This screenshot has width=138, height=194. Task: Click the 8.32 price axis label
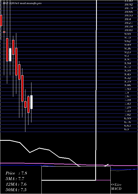[x=128, y=78]
